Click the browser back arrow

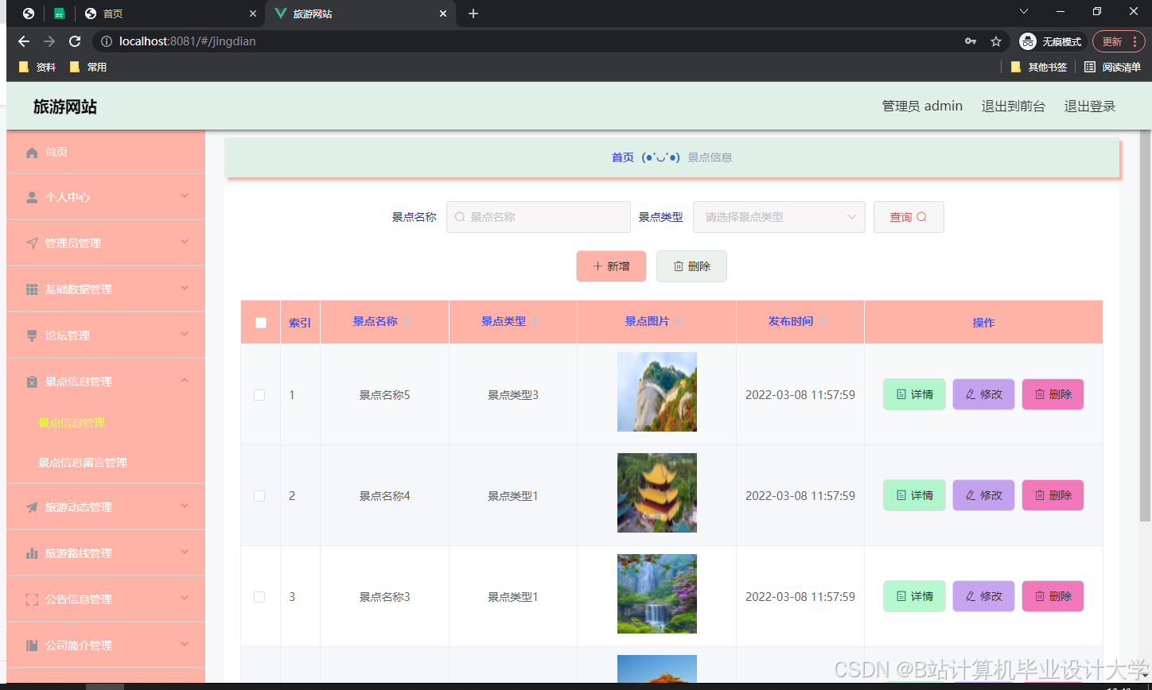point(24,41)
